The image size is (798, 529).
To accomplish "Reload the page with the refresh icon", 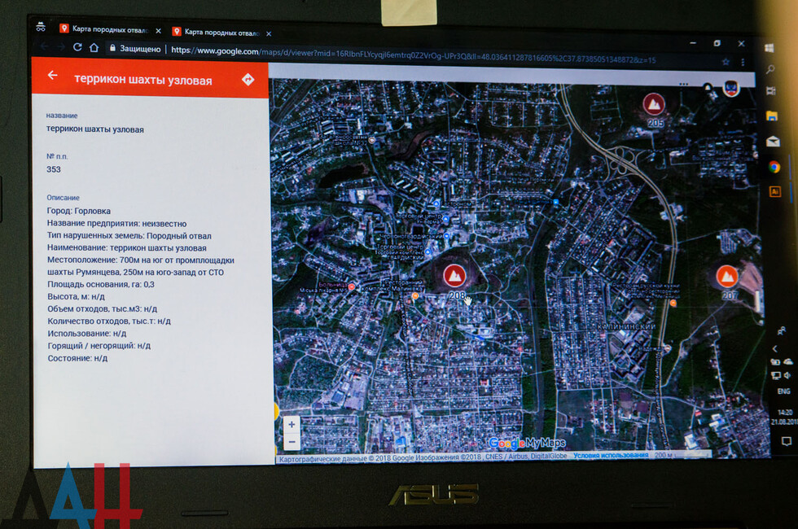I will coord(77,47).
